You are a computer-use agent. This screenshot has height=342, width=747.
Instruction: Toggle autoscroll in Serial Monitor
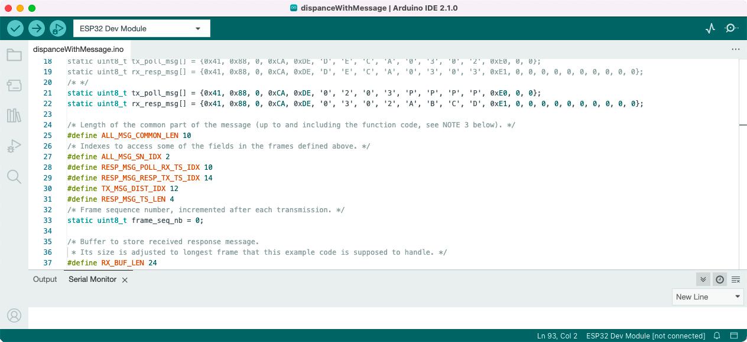703,279
